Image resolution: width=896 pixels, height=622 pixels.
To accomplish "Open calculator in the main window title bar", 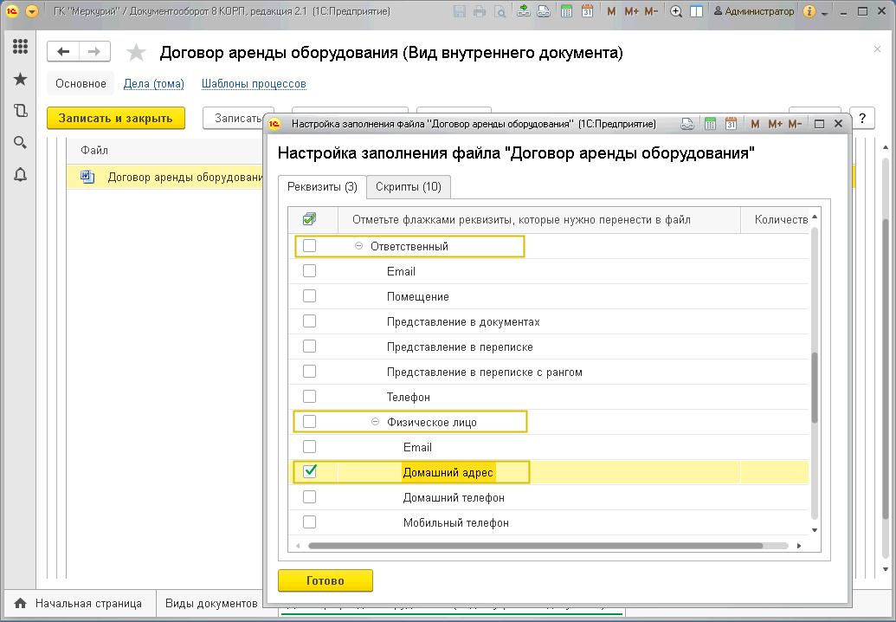I will 566,11.
